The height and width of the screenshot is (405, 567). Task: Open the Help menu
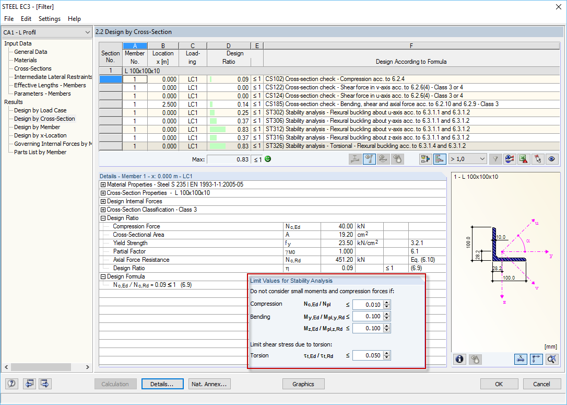(74, 18)
